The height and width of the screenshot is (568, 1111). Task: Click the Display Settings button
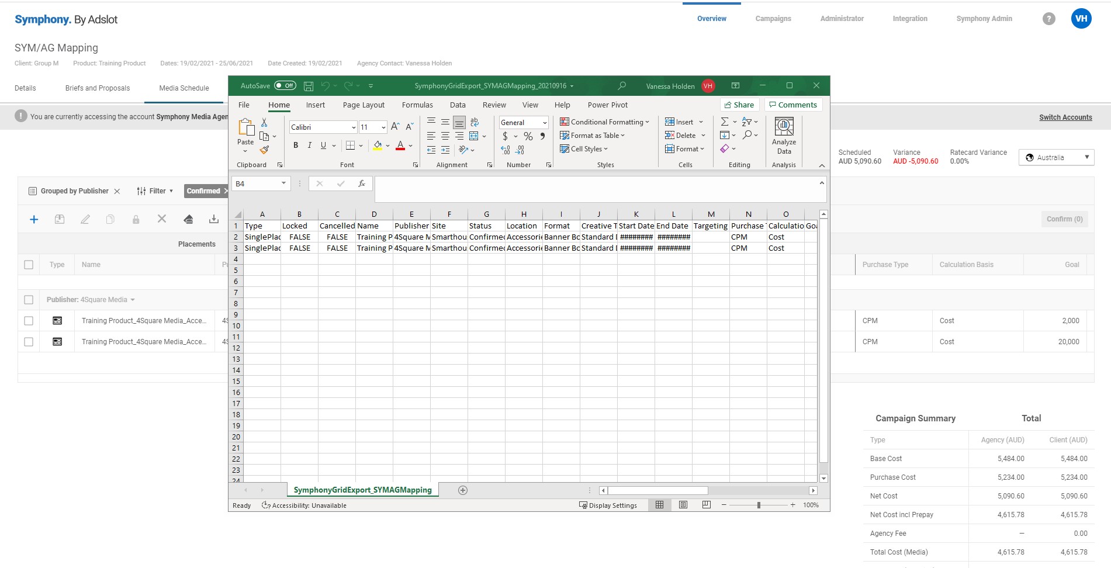(x=608, y=505)
